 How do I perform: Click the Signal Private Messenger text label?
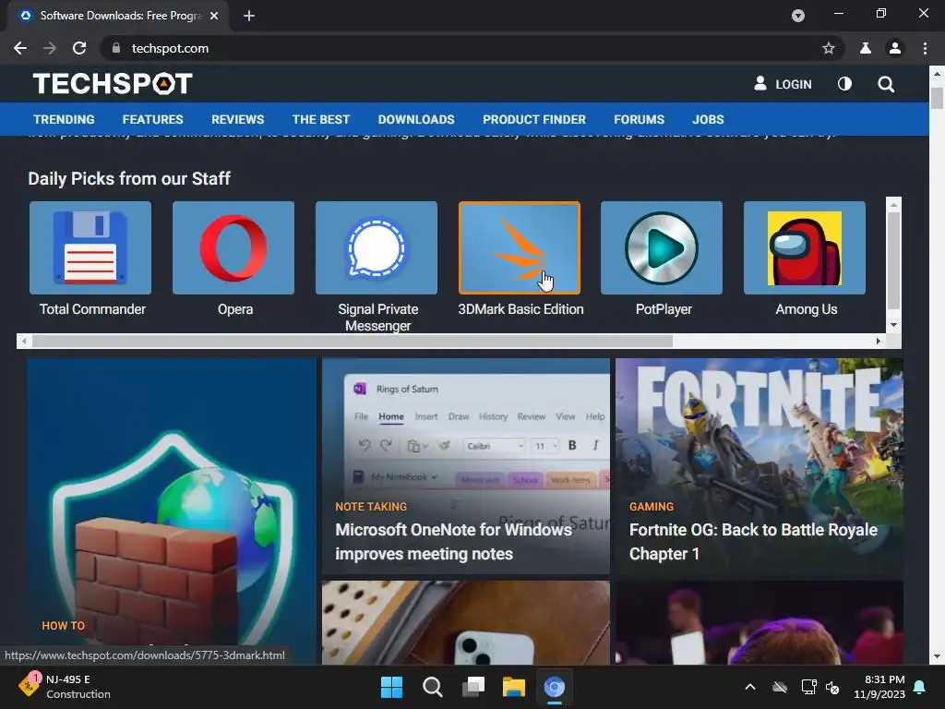click(377, 318)
